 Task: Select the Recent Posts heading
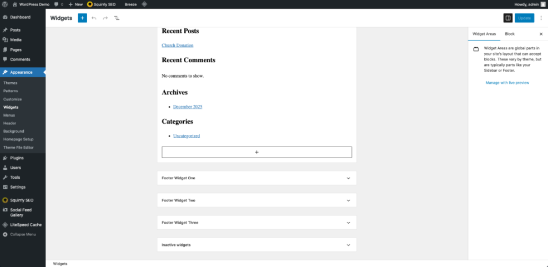click(x=180, y=31)
